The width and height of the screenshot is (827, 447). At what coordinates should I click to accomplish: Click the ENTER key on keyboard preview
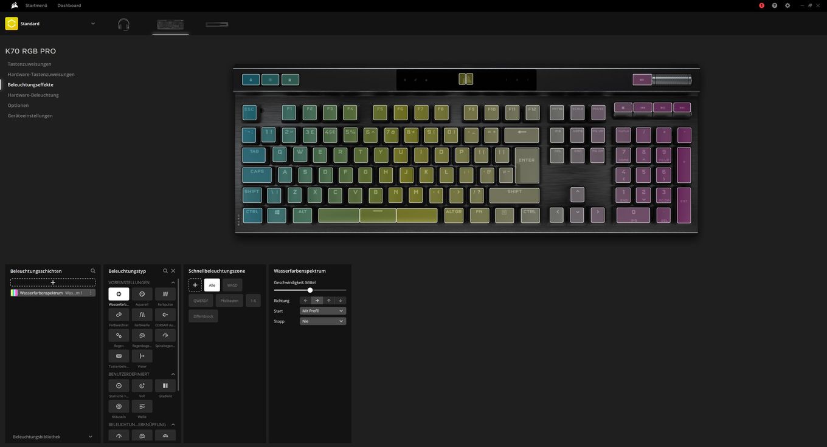[x=527, y=165]
